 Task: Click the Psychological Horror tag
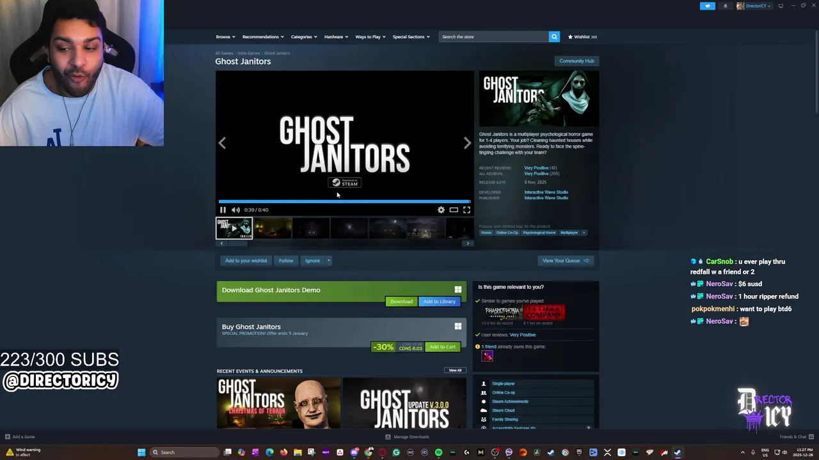539,233
